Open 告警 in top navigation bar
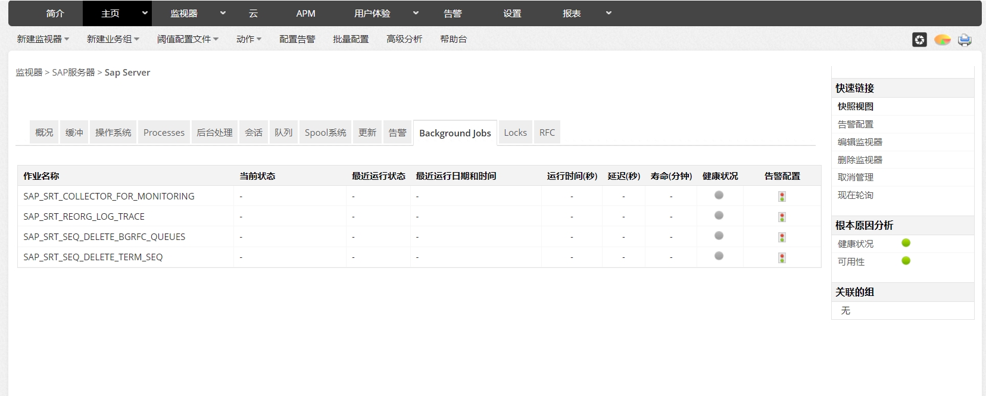Viewport: 986px width, 396px height. (x=453, y=13)
